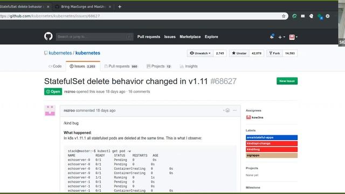
Task: Switch to the Issues tab
Action: pos(83,66)
